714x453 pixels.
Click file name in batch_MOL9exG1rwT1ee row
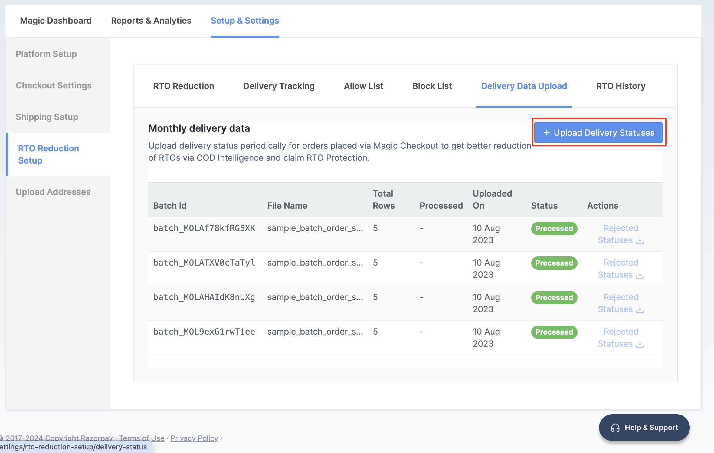tap(315, 332)
